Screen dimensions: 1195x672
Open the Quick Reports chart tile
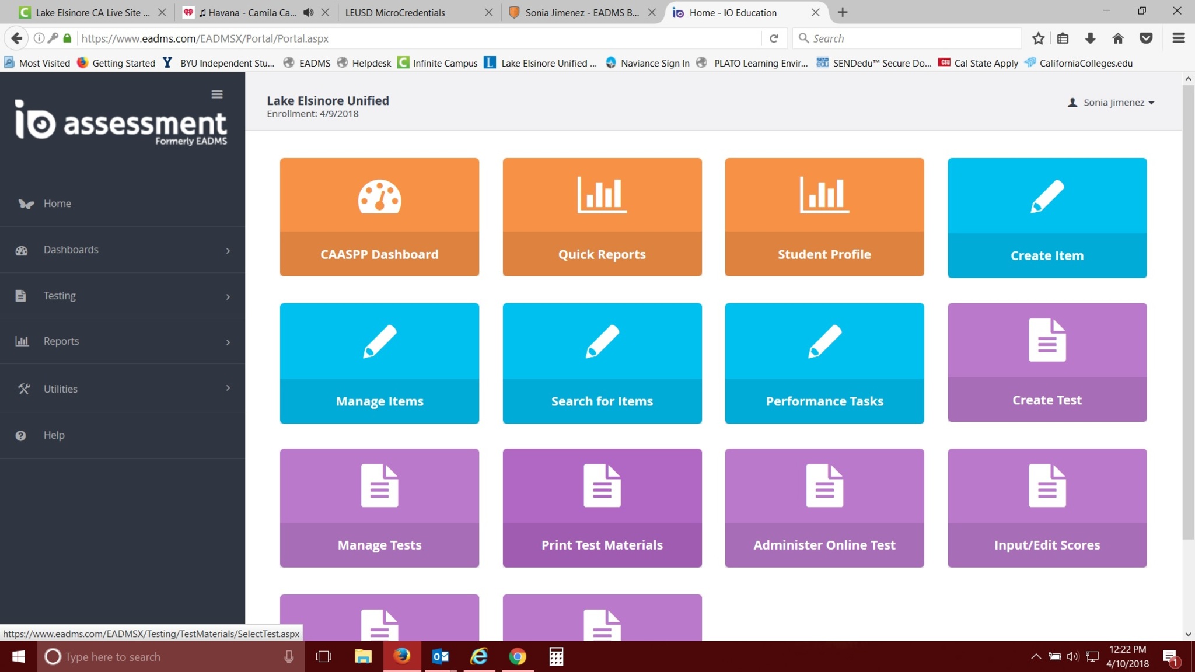(x=602, y=216)
